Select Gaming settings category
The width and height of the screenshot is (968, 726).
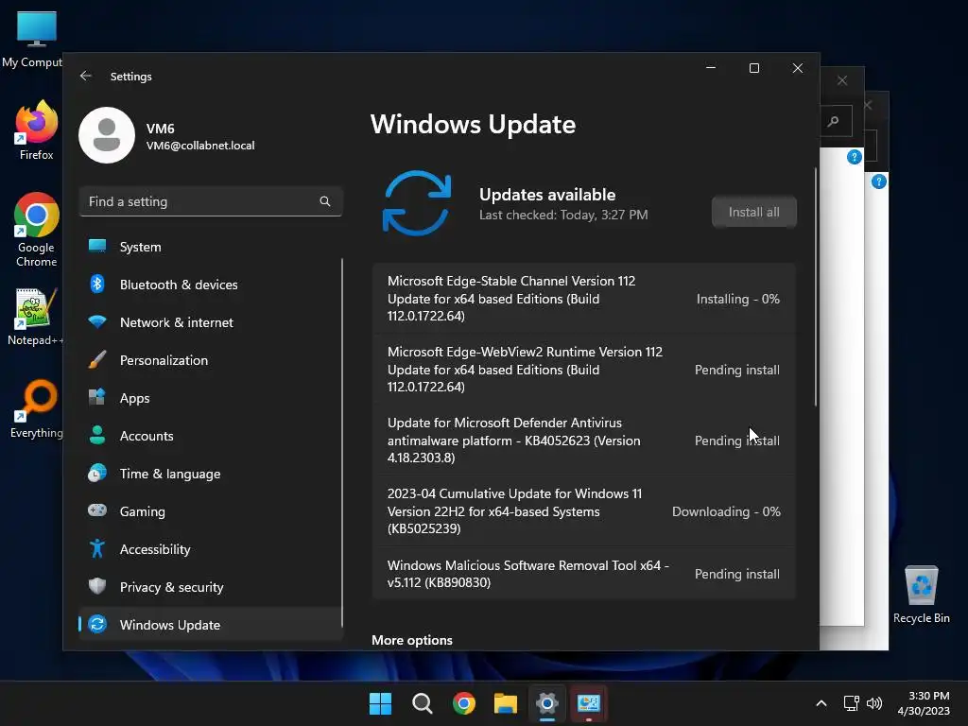tap(210, 511)
